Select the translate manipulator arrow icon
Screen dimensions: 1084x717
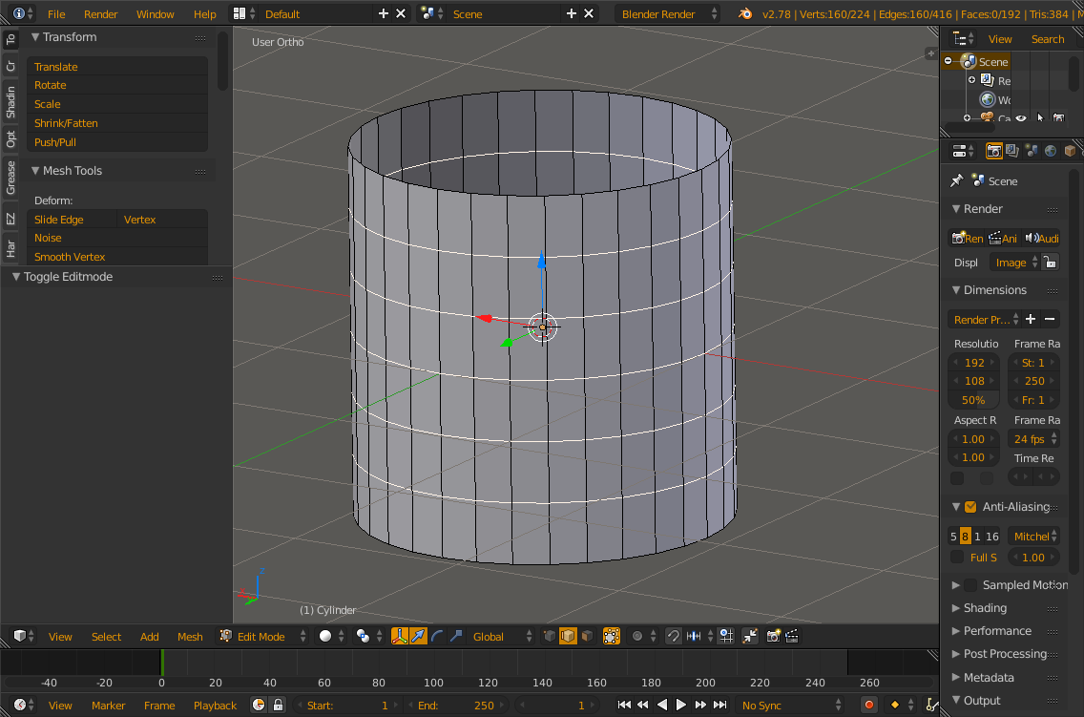418,636
